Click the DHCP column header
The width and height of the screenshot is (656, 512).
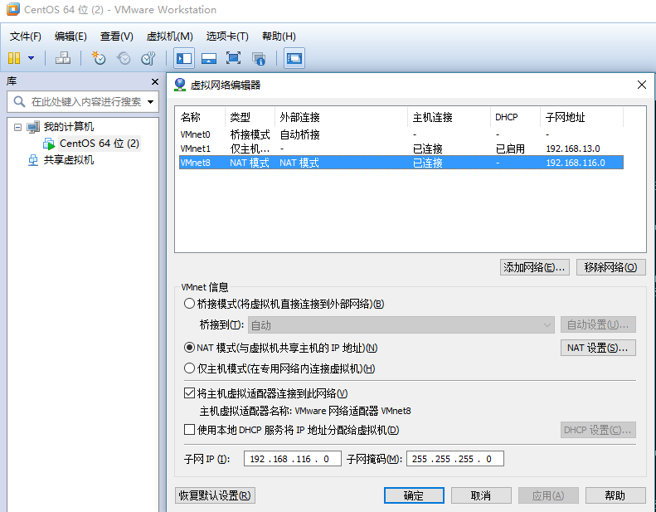point(516,117)
